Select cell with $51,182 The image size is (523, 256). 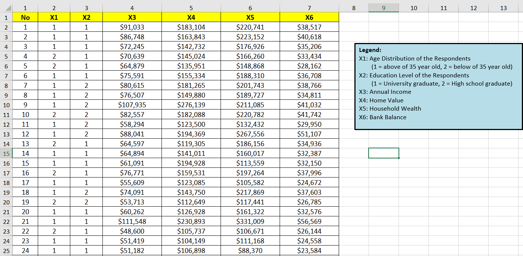tap(132, 250)
